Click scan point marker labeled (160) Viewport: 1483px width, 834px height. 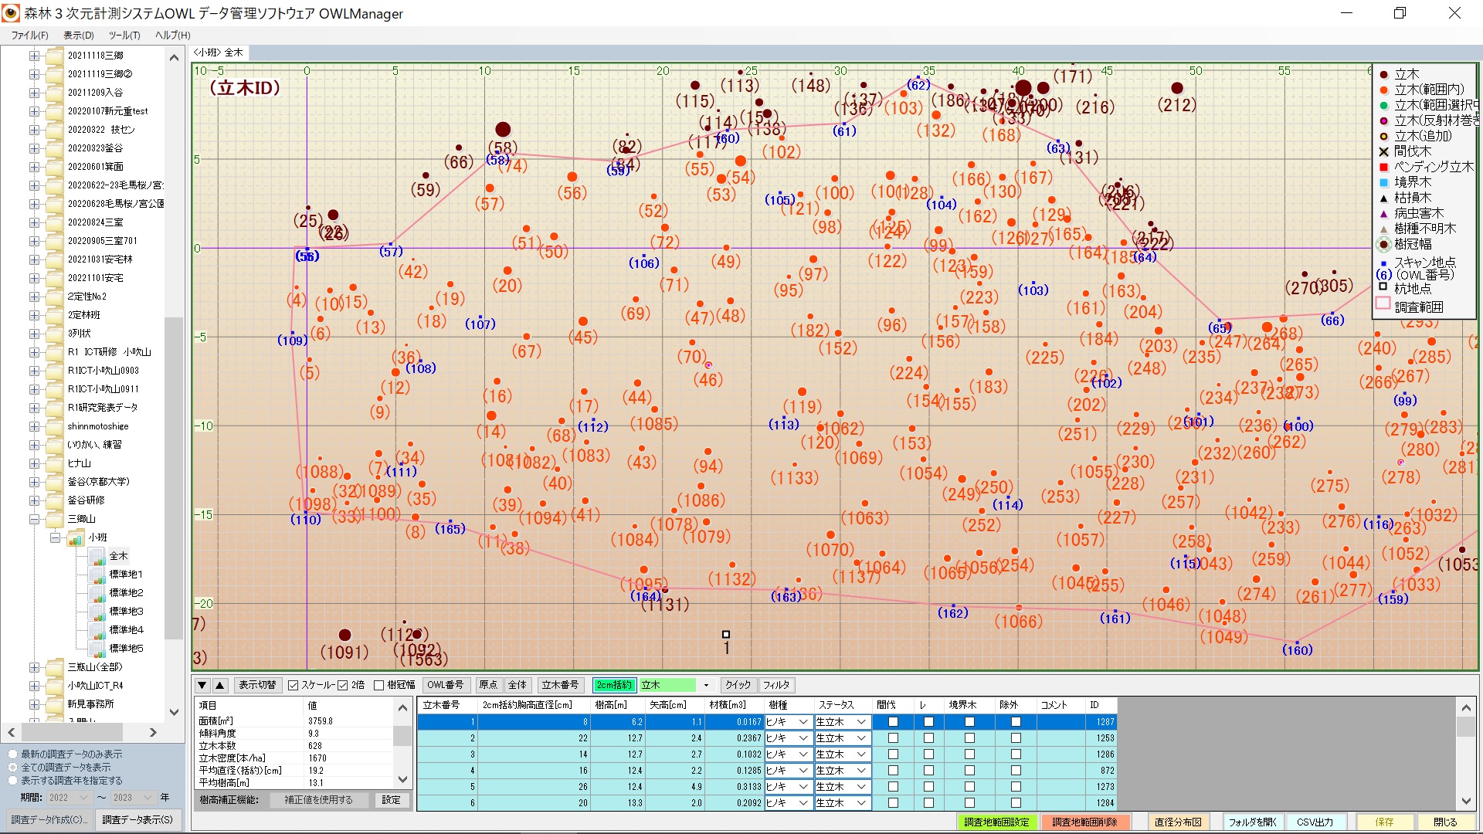click(x=1297, y=642)
